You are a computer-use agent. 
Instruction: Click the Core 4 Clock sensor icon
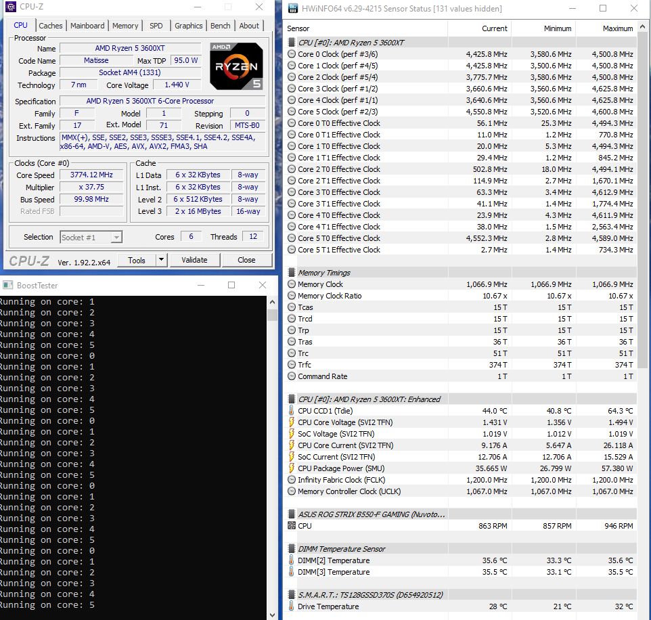pyautogui.click(x=292, y=100)
